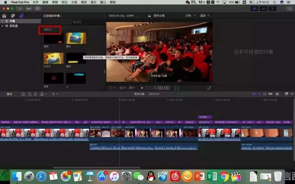The height and width of the screenshot is (184, 295).
Task: Open the Photos and Audio sidebar icon
Action: [13, 16]
